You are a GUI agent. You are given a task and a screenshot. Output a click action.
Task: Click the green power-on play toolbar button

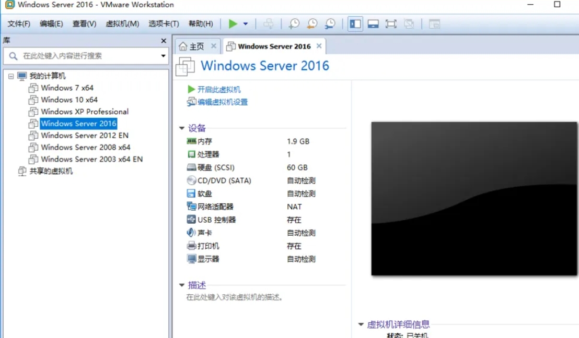pos(233,24)
